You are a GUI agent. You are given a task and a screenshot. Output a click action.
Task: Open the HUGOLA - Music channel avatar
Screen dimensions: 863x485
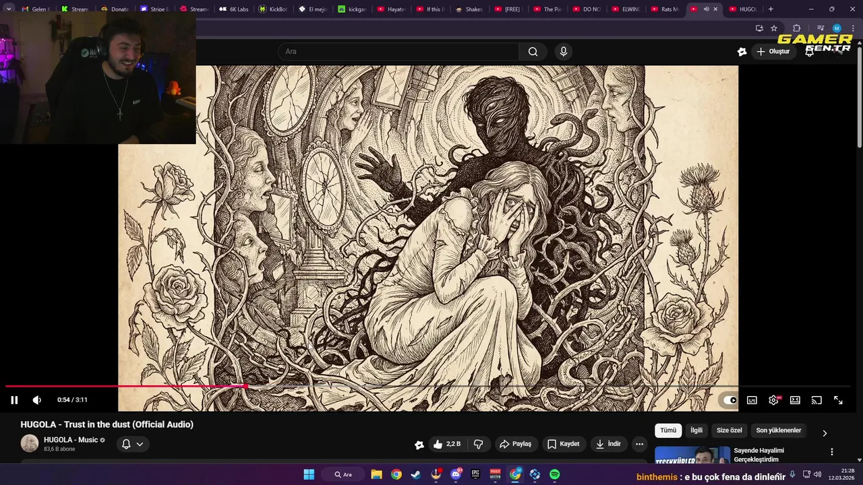(x=30, y=443)
